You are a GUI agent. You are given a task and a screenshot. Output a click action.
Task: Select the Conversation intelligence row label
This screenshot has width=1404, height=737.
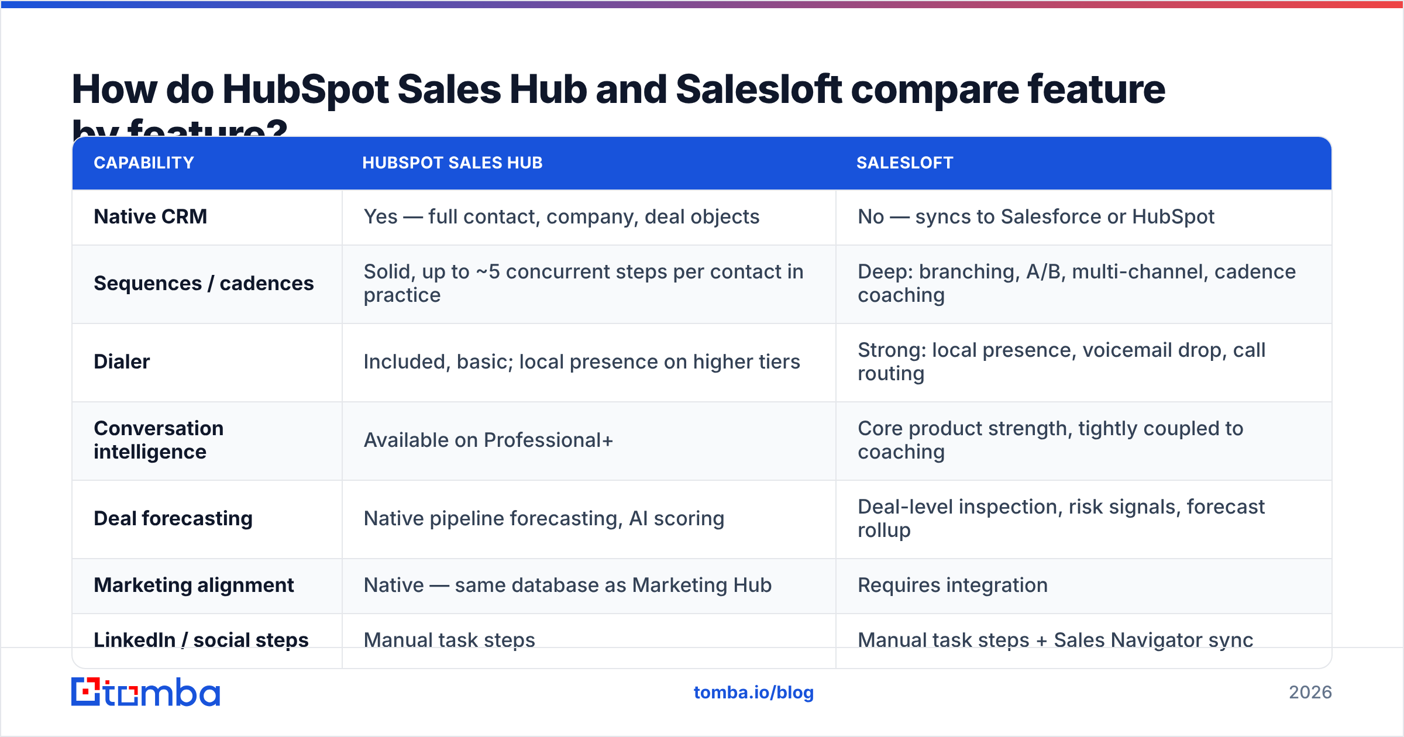(x=159, y=440)
